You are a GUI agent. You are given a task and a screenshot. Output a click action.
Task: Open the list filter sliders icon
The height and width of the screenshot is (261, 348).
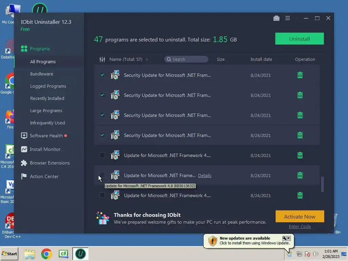point(102,59)
